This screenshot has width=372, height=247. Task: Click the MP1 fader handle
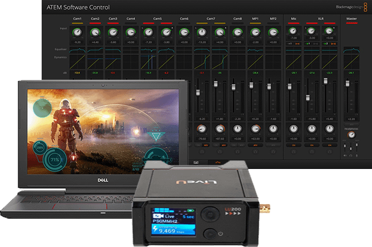251,85
